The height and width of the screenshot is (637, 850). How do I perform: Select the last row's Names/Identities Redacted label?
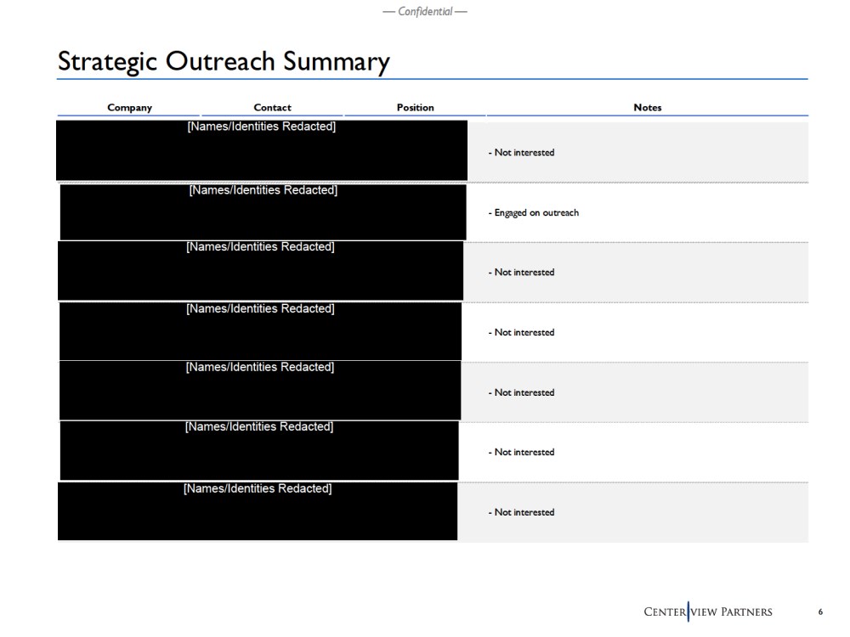[x=258, y=489]
